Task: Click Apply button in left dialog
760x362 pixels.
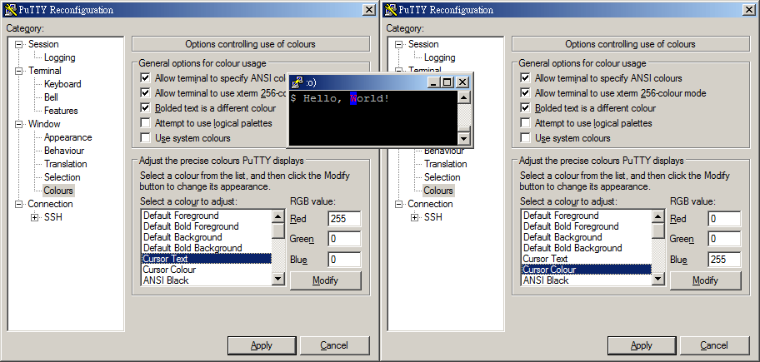Action: coord(262,345)
